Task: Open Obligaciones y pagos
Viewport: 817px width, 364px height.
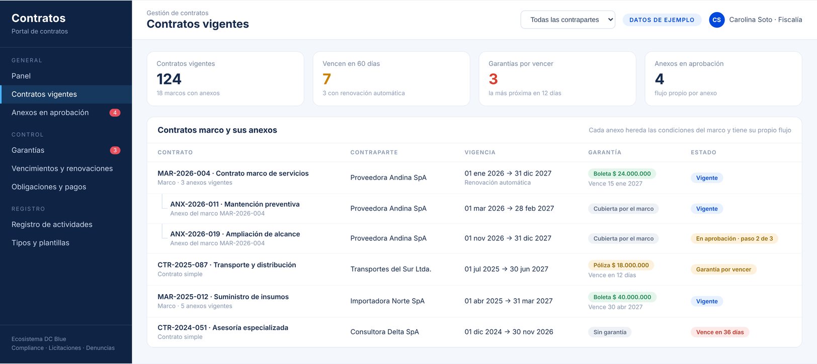Action: (66, 187)
